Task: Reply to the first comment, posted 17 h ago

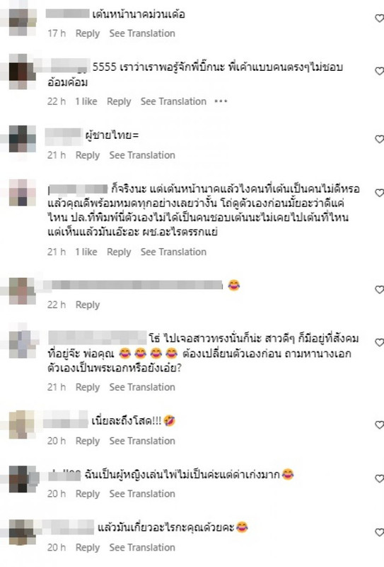Action: pyautogui.click(x=88, y=33)
